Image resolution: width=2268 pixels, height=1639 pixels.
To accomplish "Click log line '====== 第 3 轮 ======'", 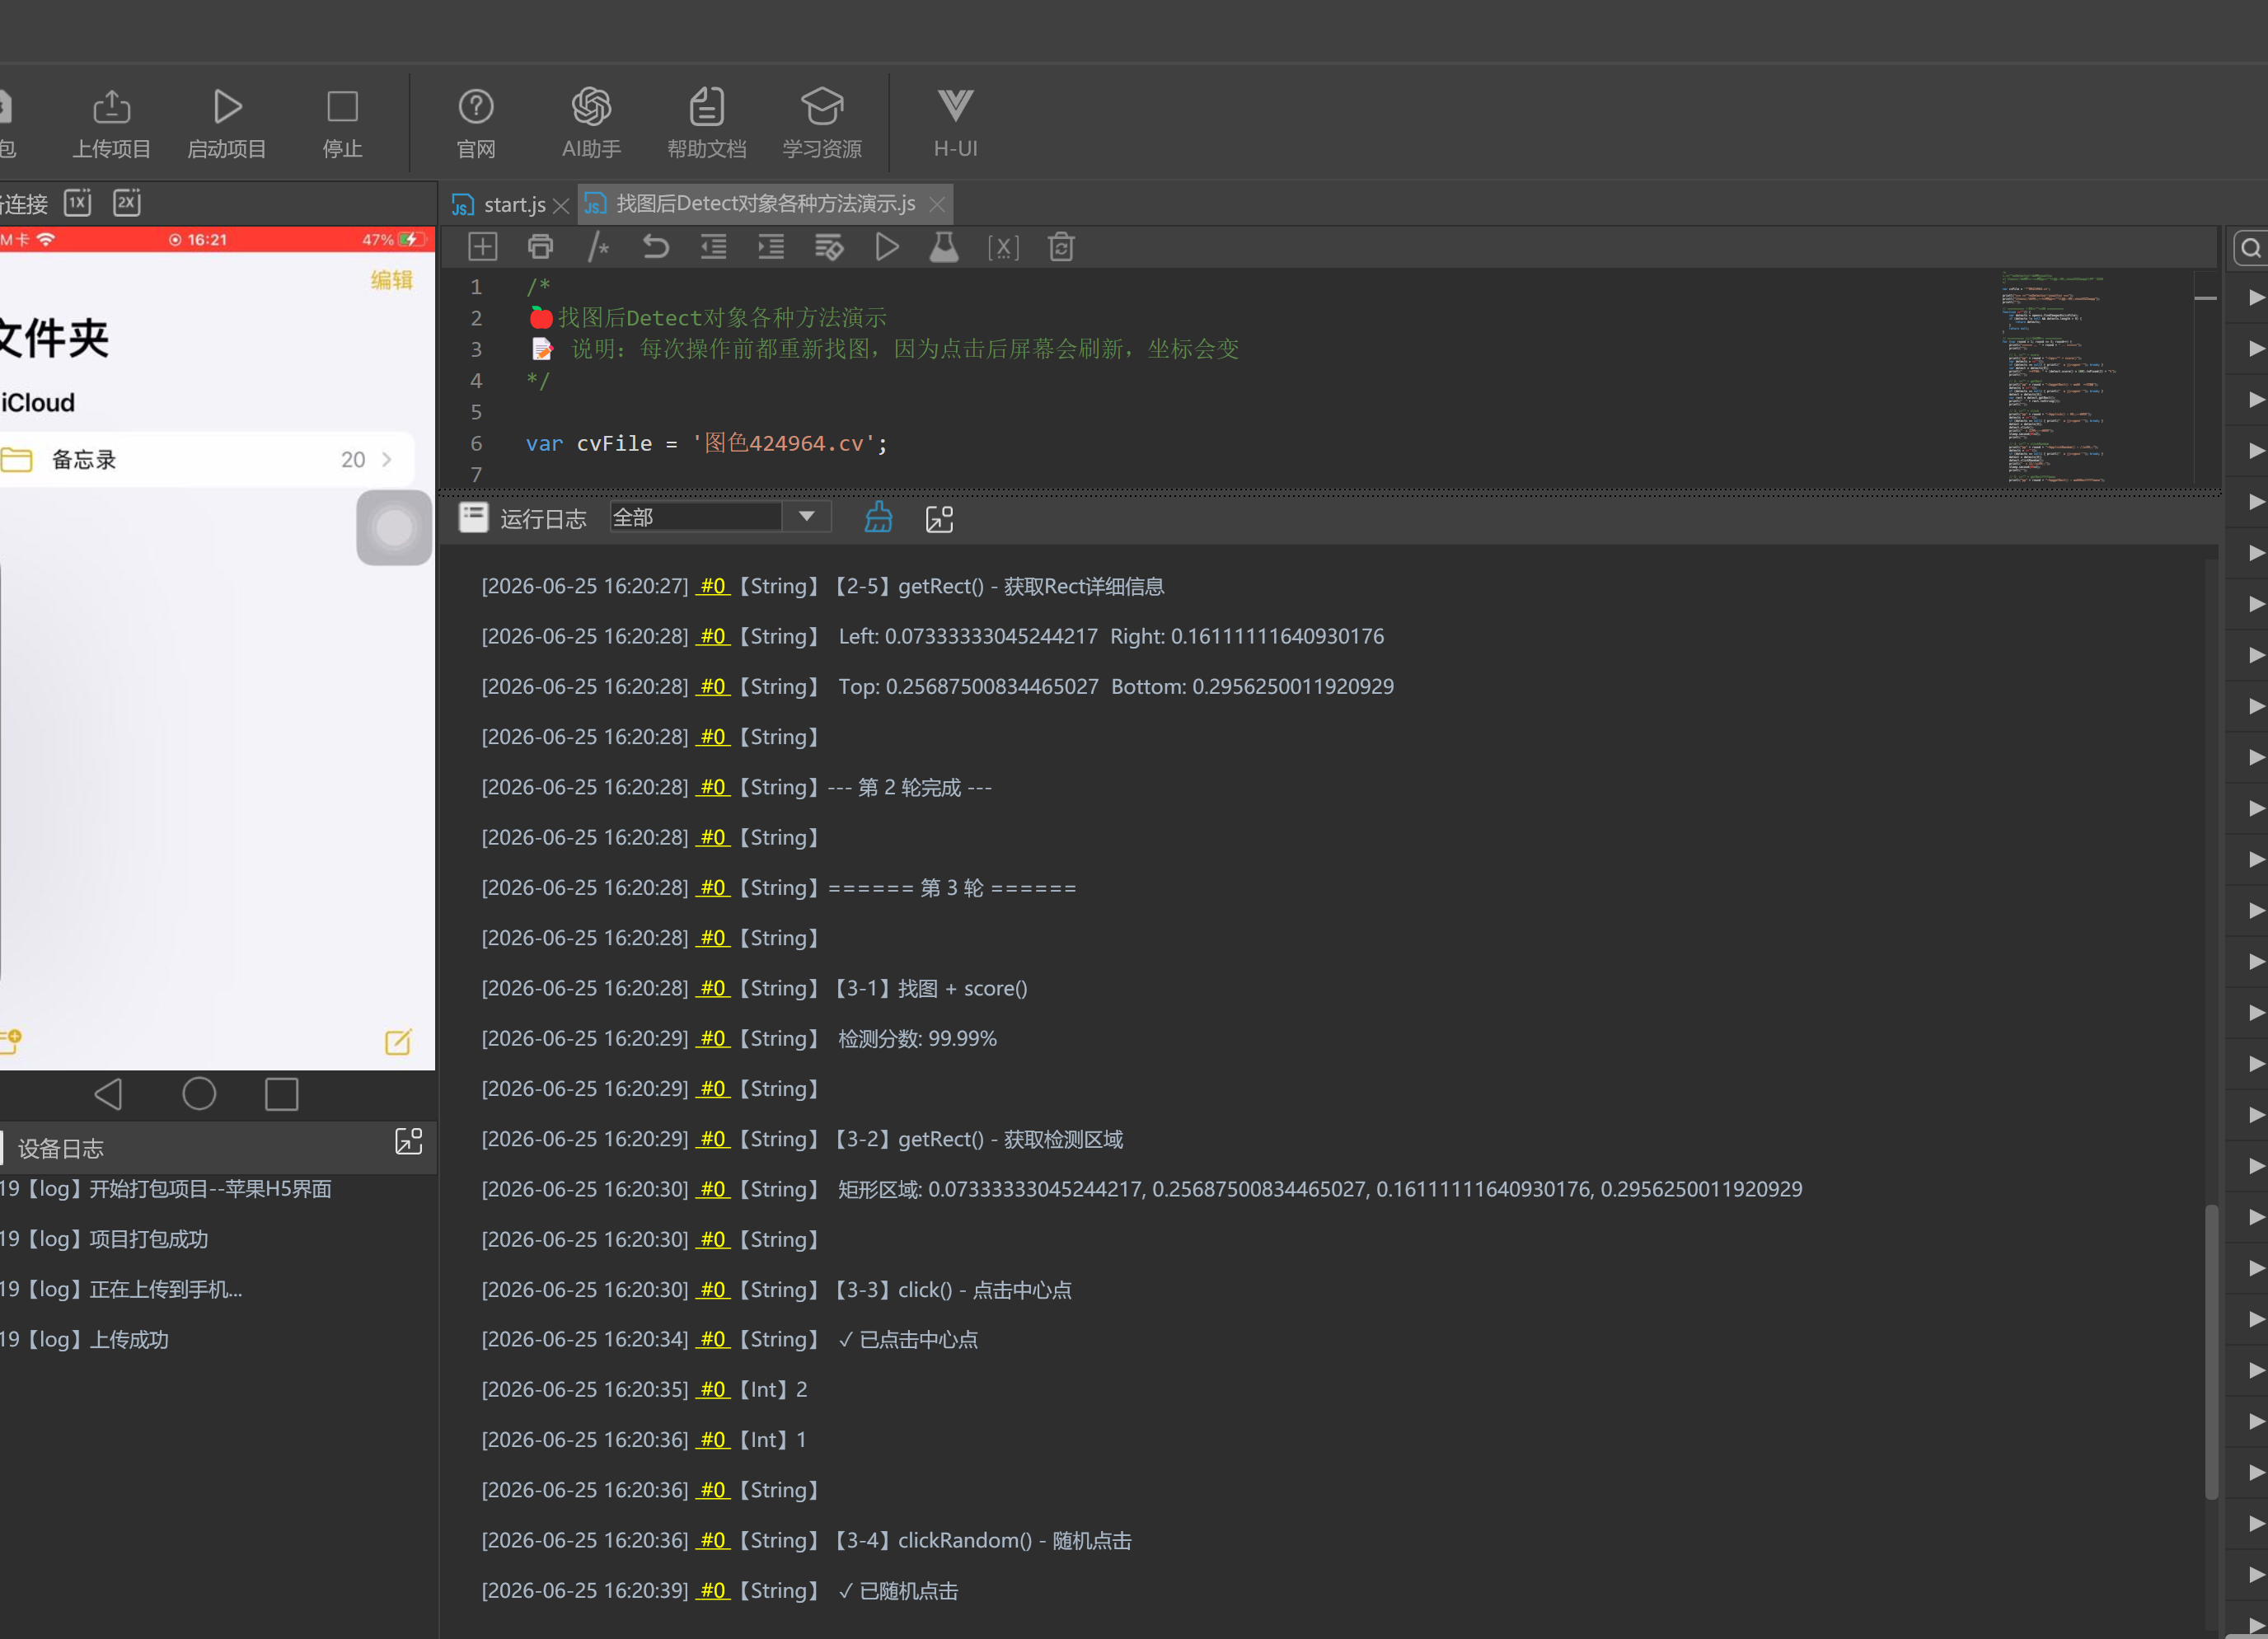I will click(x=952, y=888).
